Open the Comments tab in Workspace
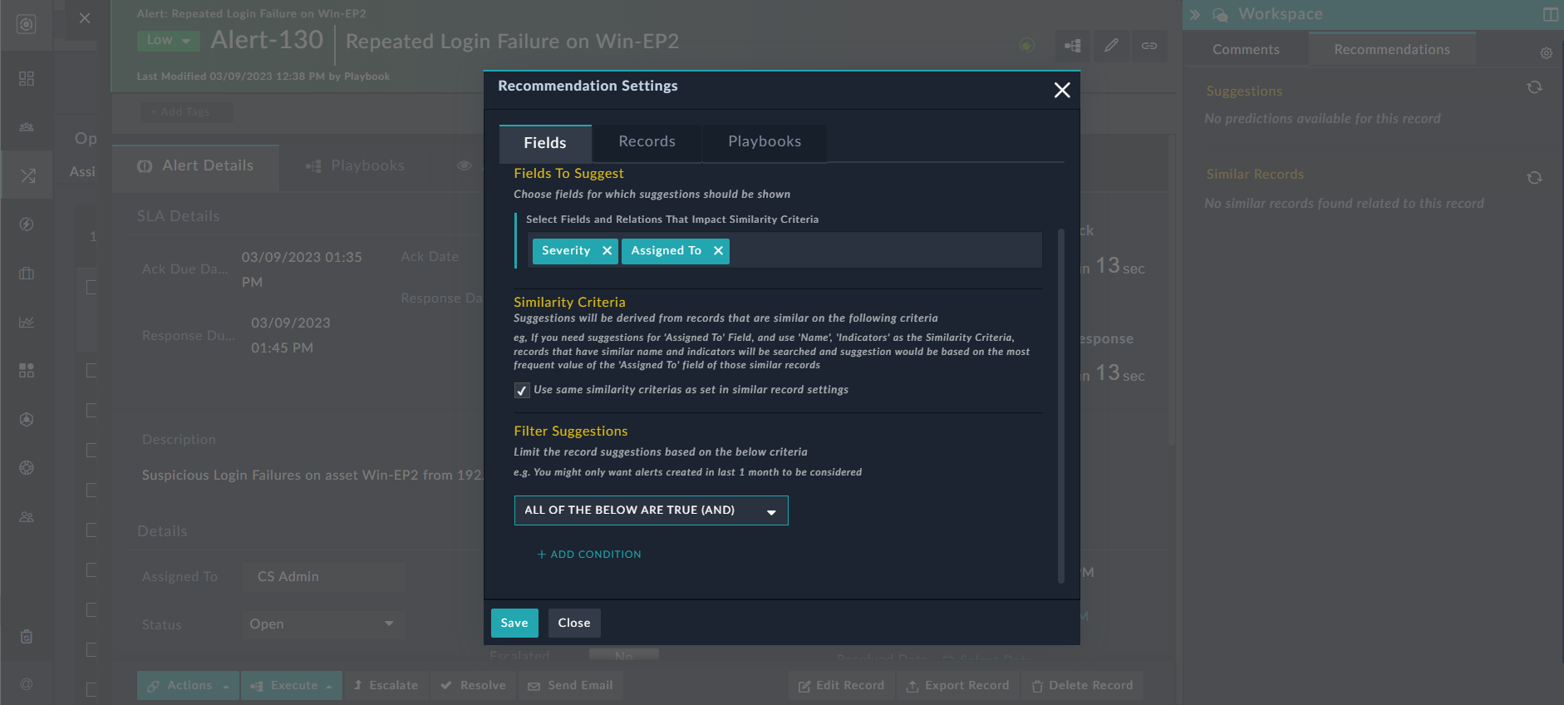Screen dimensions: 1564x705 [x=1246, y=50]
